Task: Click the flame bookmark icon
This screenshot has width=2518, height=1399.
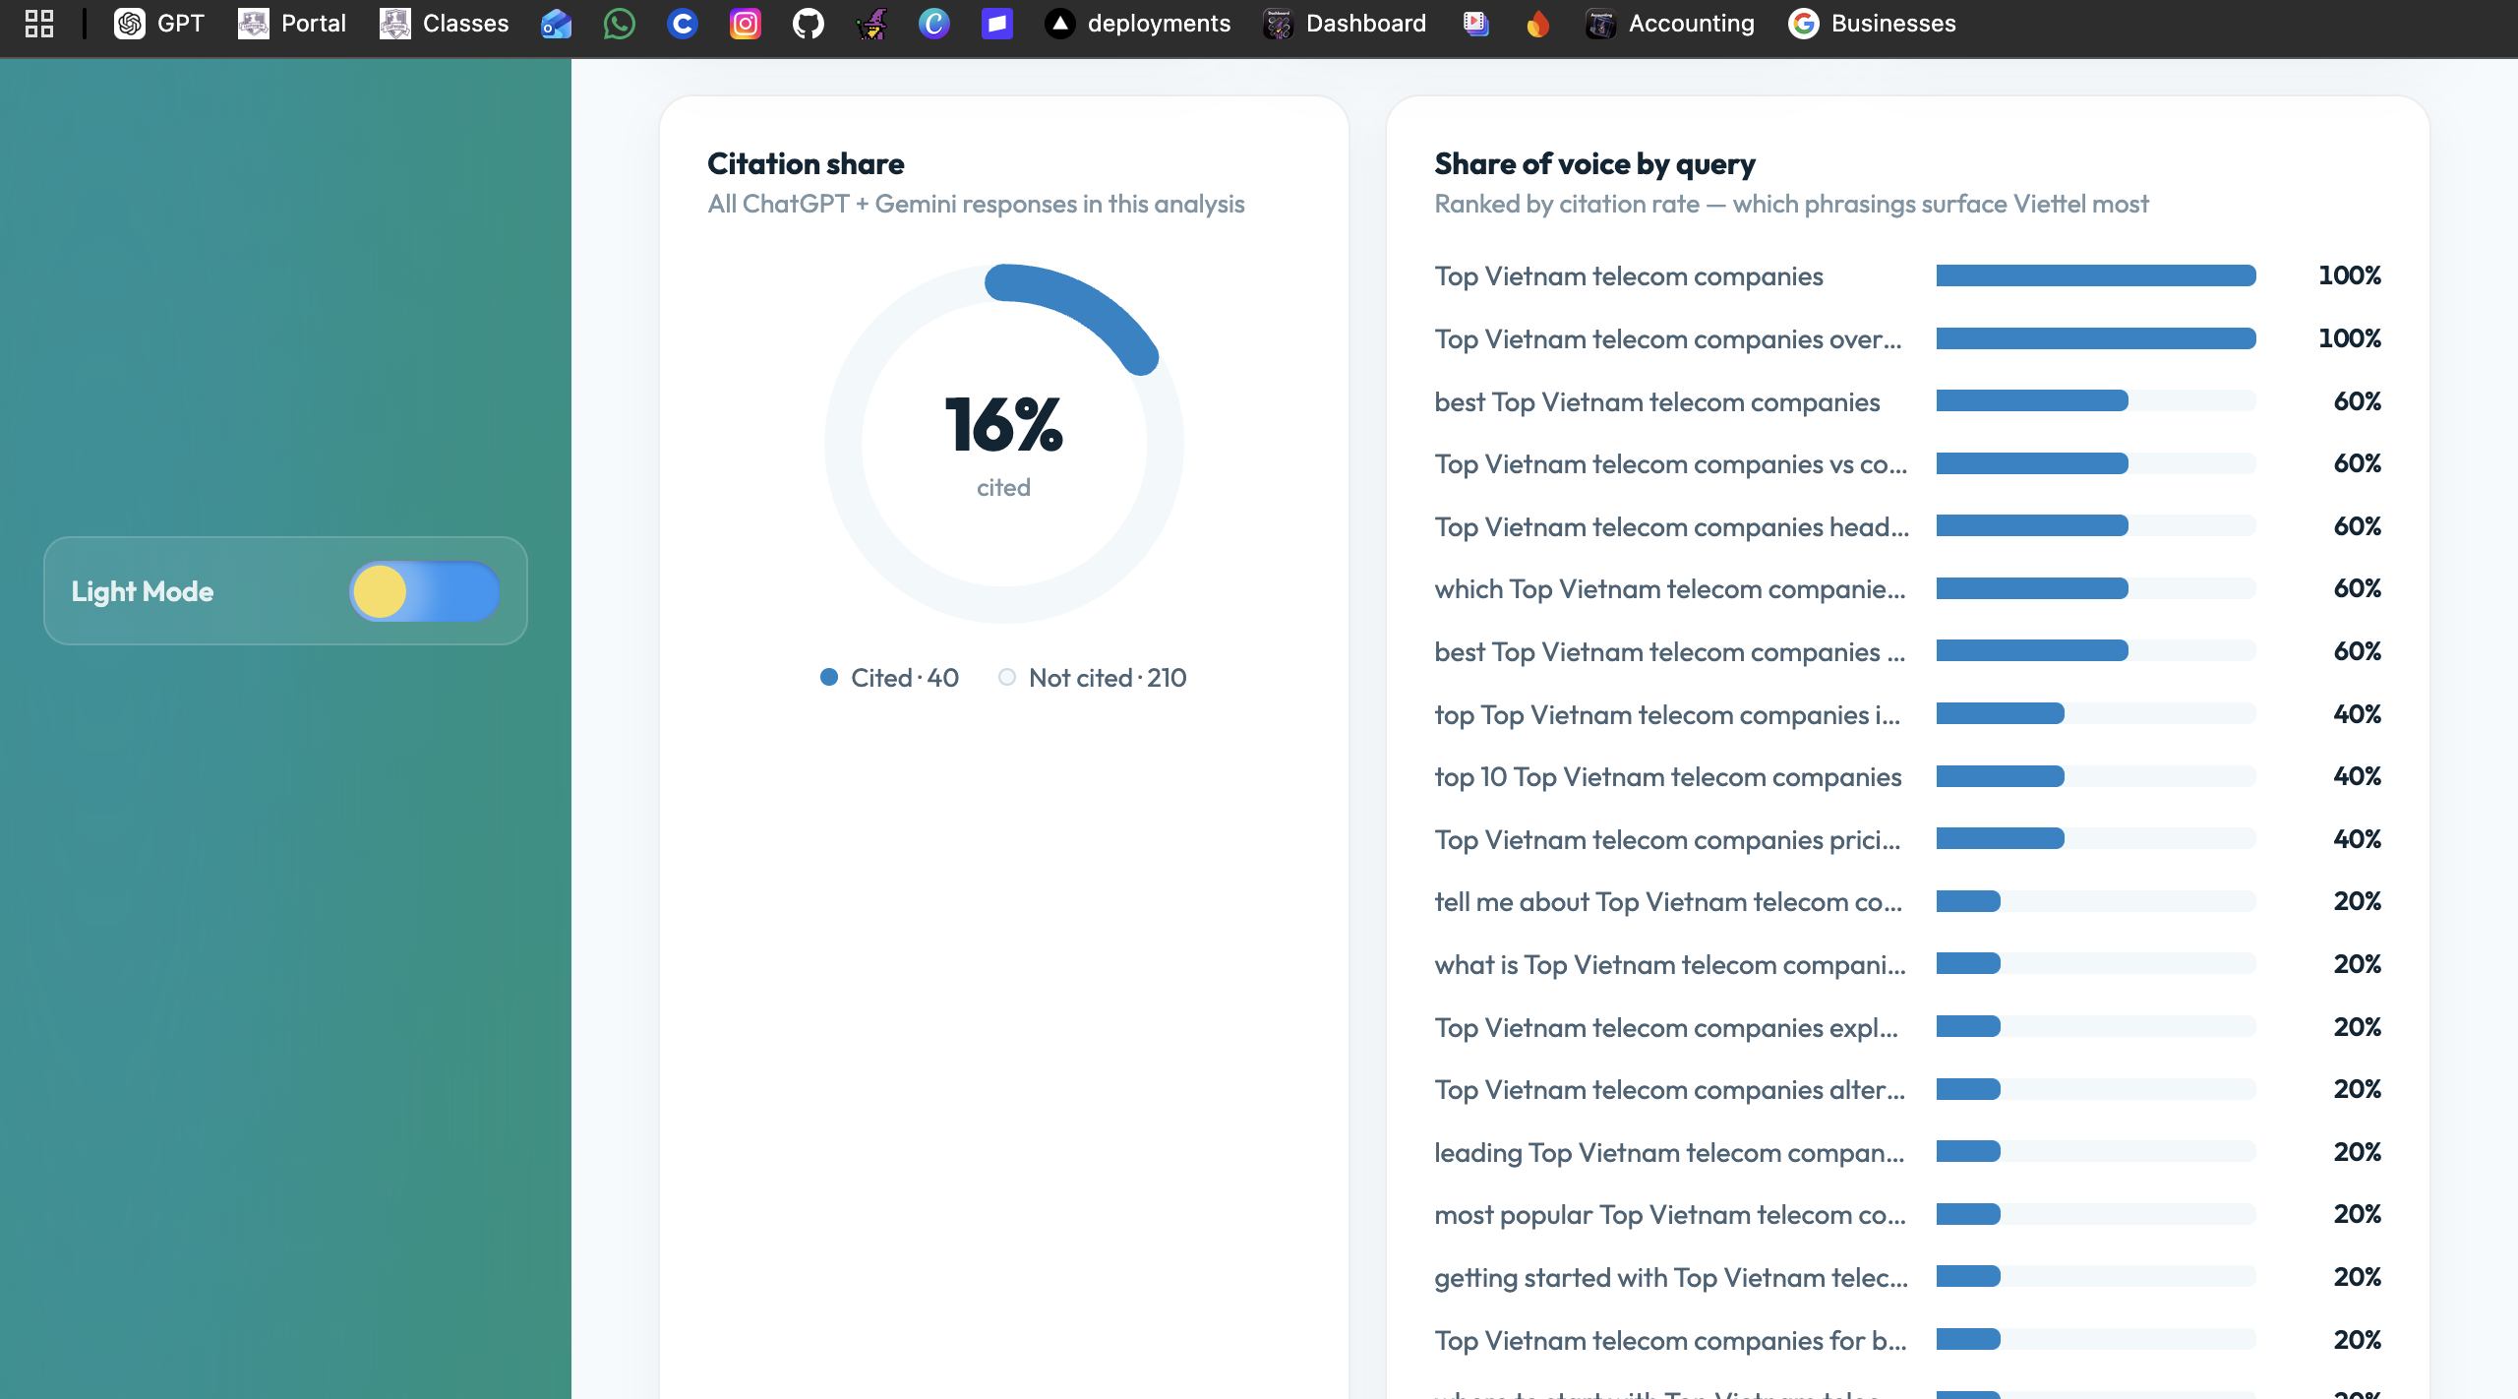Action: pos(1538,24)
